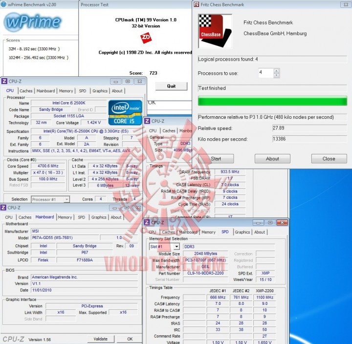Click the green Fritz benchmark progress bar
Viewport: 352px width, 344px height.
(x=272, y=101)
